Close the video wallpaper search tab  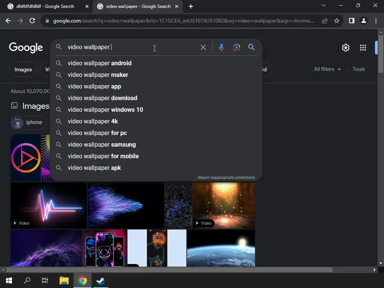pos(177,6)
